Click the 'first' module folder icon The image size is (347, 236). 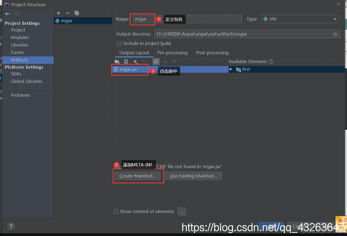click(x=238, y=69)
